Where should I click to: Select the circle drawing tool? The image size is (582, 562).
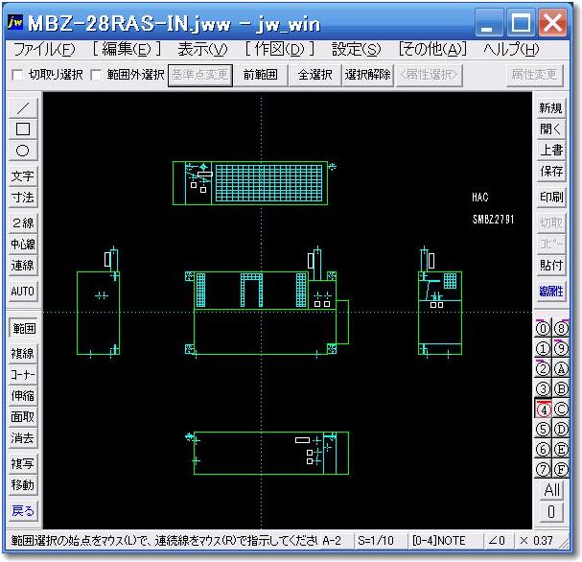point(23,150)
